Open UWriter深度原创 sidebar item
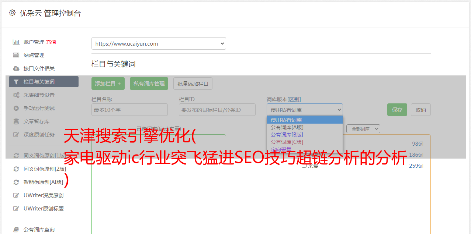The width and height of the screenshot is (471, 234). point(44,195)
